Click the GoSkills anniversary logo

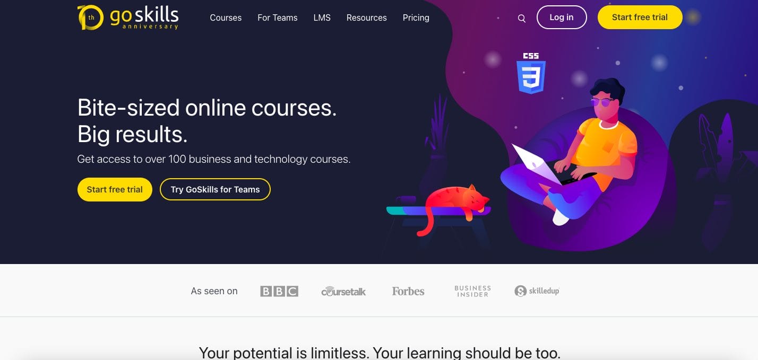coord(128,17)
